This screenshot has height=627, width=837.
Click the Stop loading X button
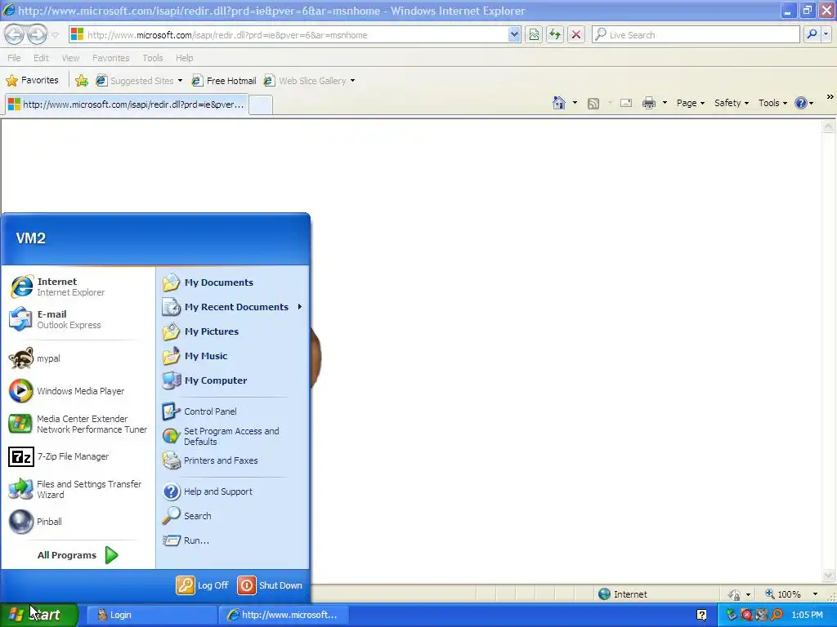576,34
